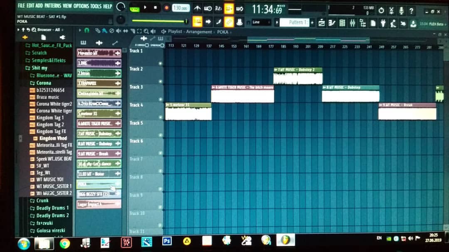
Task: Open the snap dropdown showing Line
Action: click(261, 22)
